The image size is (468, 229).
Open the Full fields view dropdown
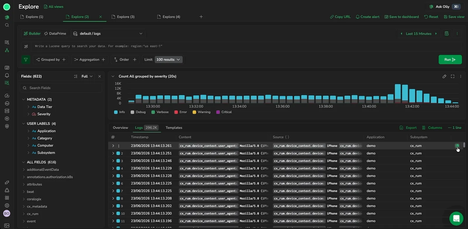pyautogui.click(x=87, y=76)
